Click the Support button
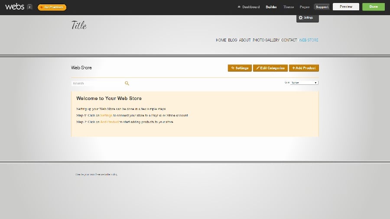The image size is (390, 219). [322, 7]
